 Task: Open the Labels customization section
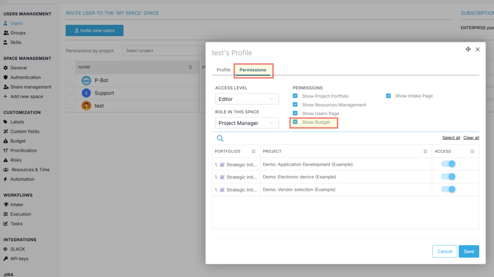(x=18, y=122)
